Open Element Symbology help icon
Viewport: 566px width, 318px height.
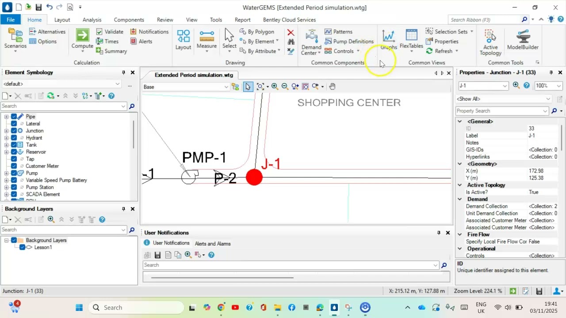point(111,96)
